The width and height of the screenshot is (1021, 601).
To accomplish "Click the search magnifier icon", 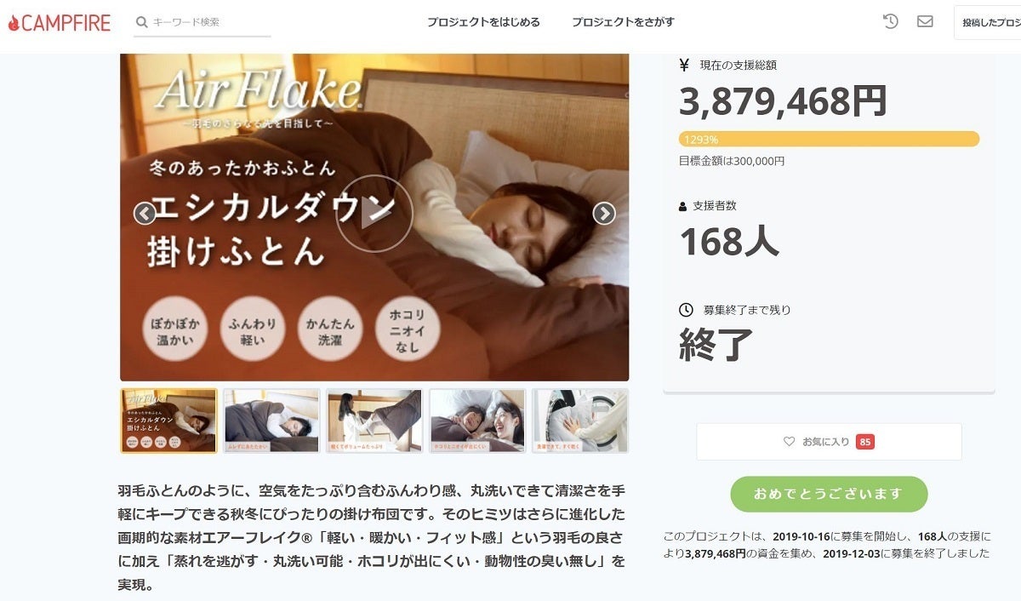I will 141,22.
